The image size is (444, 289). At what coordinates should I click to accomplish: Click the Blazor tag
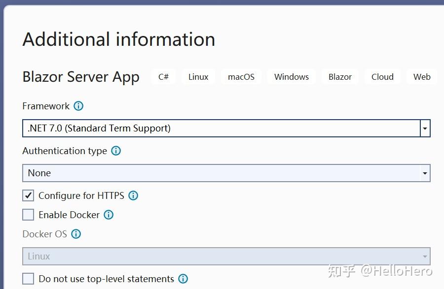click(340, 77)
